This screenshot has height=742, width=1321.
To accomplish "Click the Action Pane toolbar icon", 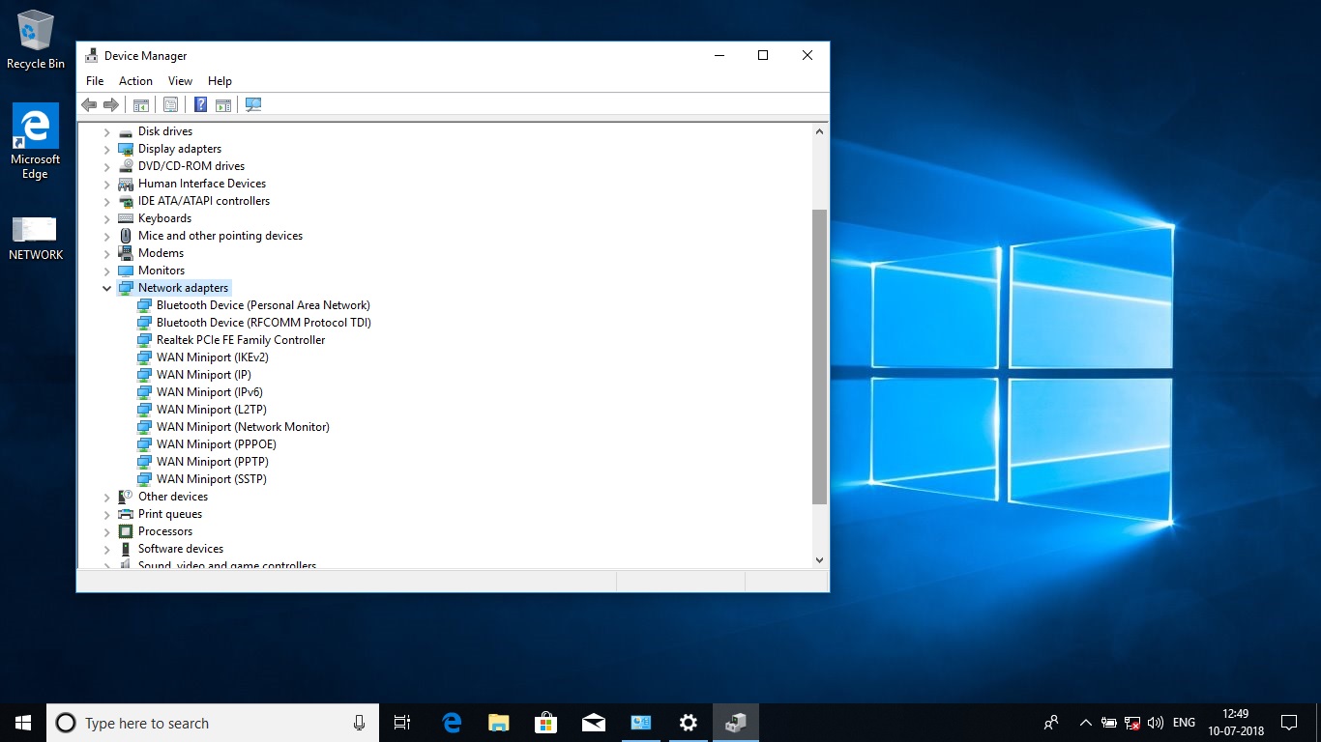I will (x=223, y=104).
